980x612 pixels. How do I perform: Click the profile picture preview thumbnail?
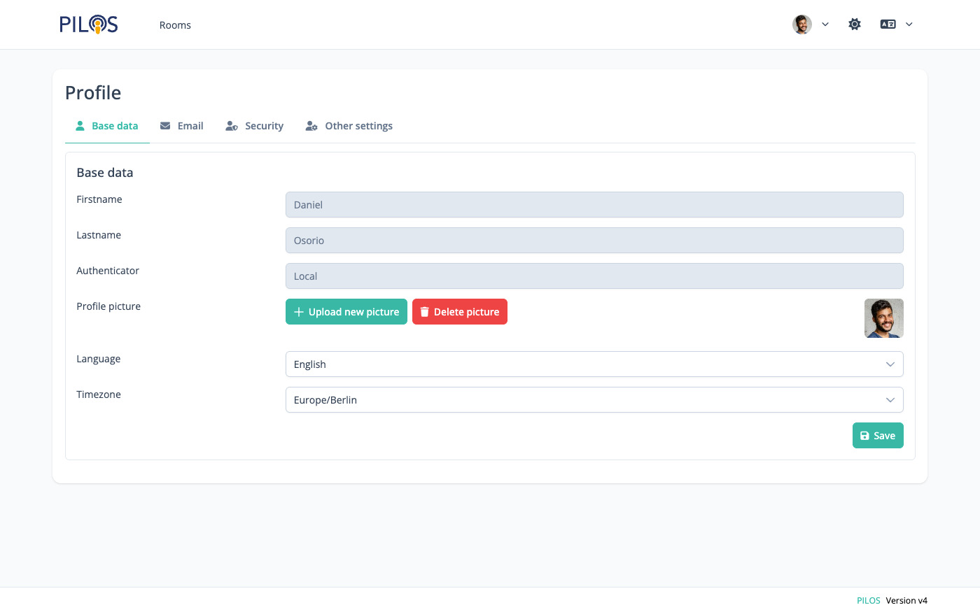pos(883,318)
